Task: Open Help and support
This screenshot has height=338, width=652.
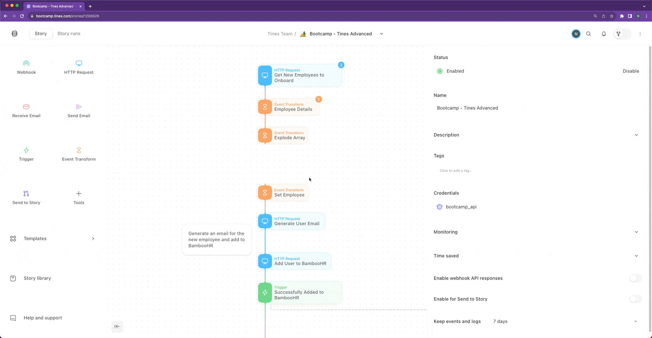Action: [x=36, y=318]
